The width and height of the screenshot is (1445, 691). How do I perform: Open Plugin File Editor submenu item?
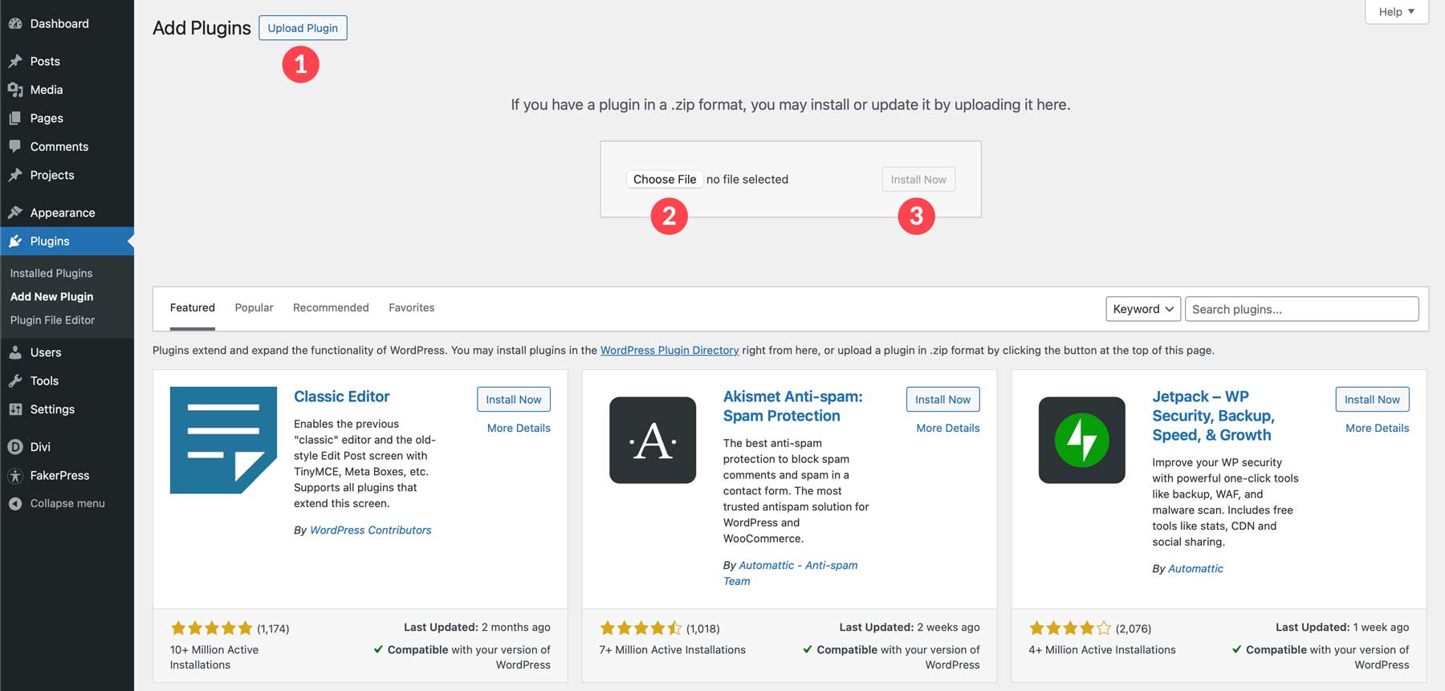tap(52, 320)
